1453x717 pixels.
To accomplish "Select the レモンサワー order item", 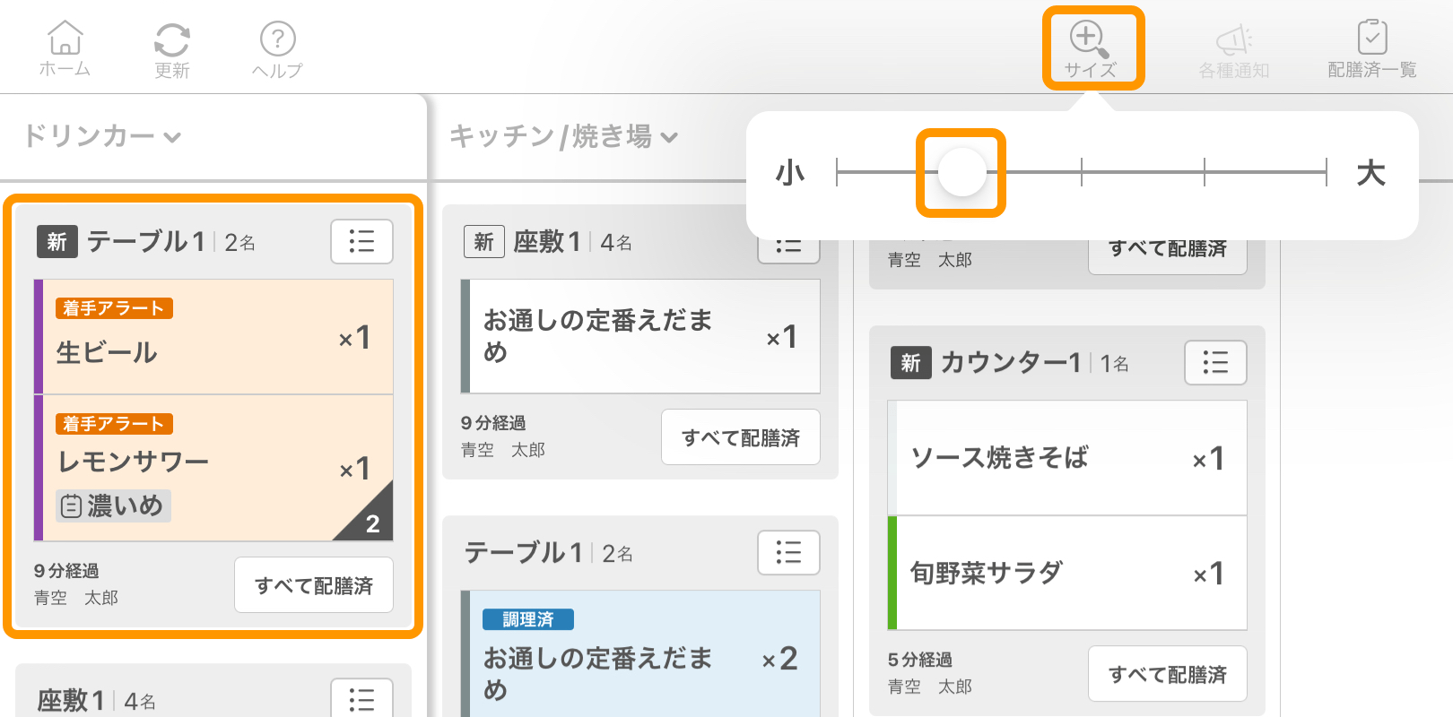I will point(213,468).
